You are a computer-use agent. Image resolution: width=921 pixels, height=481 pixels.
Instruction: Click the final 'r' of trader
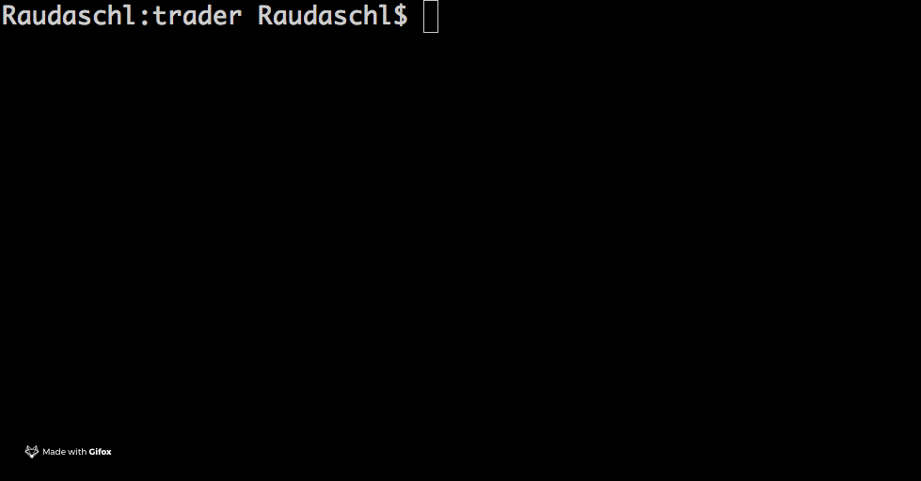234,18
